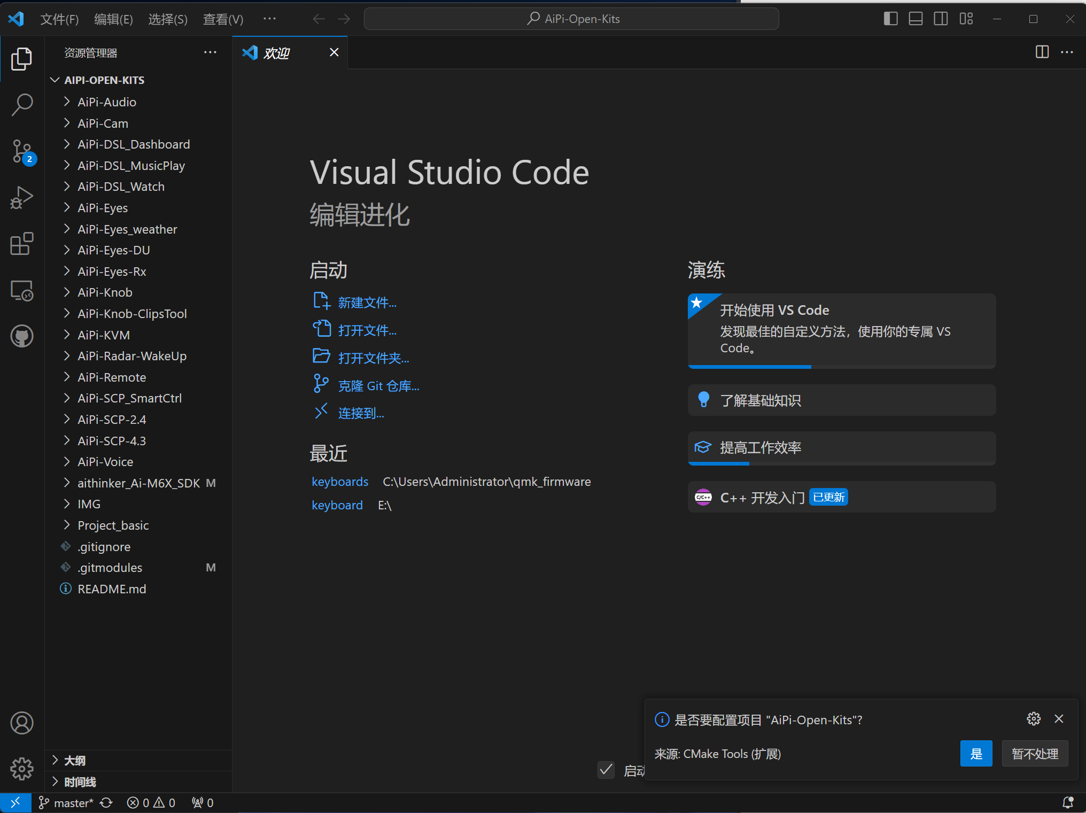Open Explorer views and more actions
The image size is (1086, 813).
click(210, 52)
